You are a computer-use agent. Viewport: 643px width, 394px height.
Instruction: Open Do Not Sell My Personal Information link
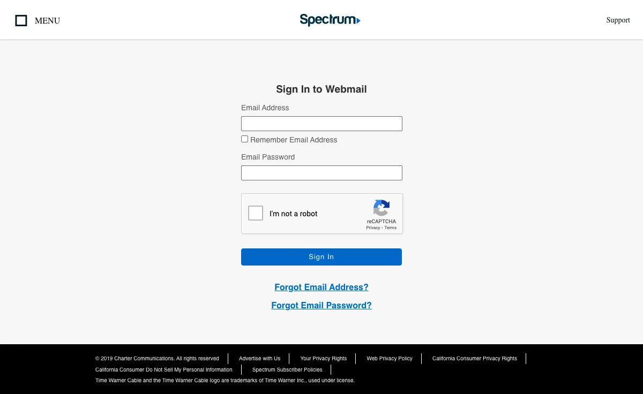pyautogui.click(x=164, y=370)
